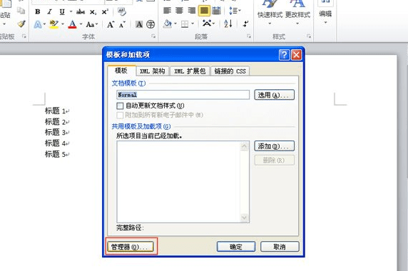Open the highlight color dropdown arrow

63,24
